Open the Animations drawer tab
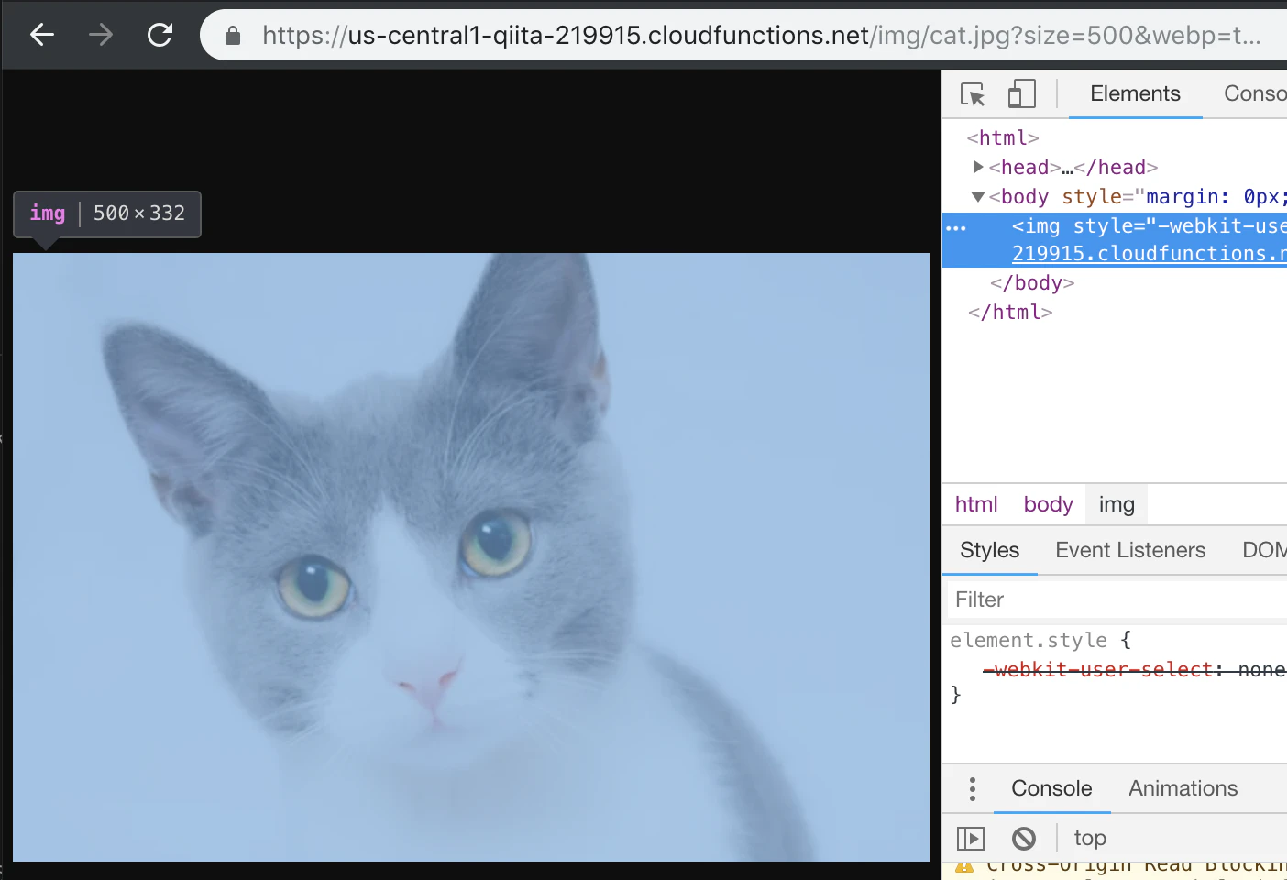Image resolution: width=1287 pixels, height=880 pixels. [1182, 788]
